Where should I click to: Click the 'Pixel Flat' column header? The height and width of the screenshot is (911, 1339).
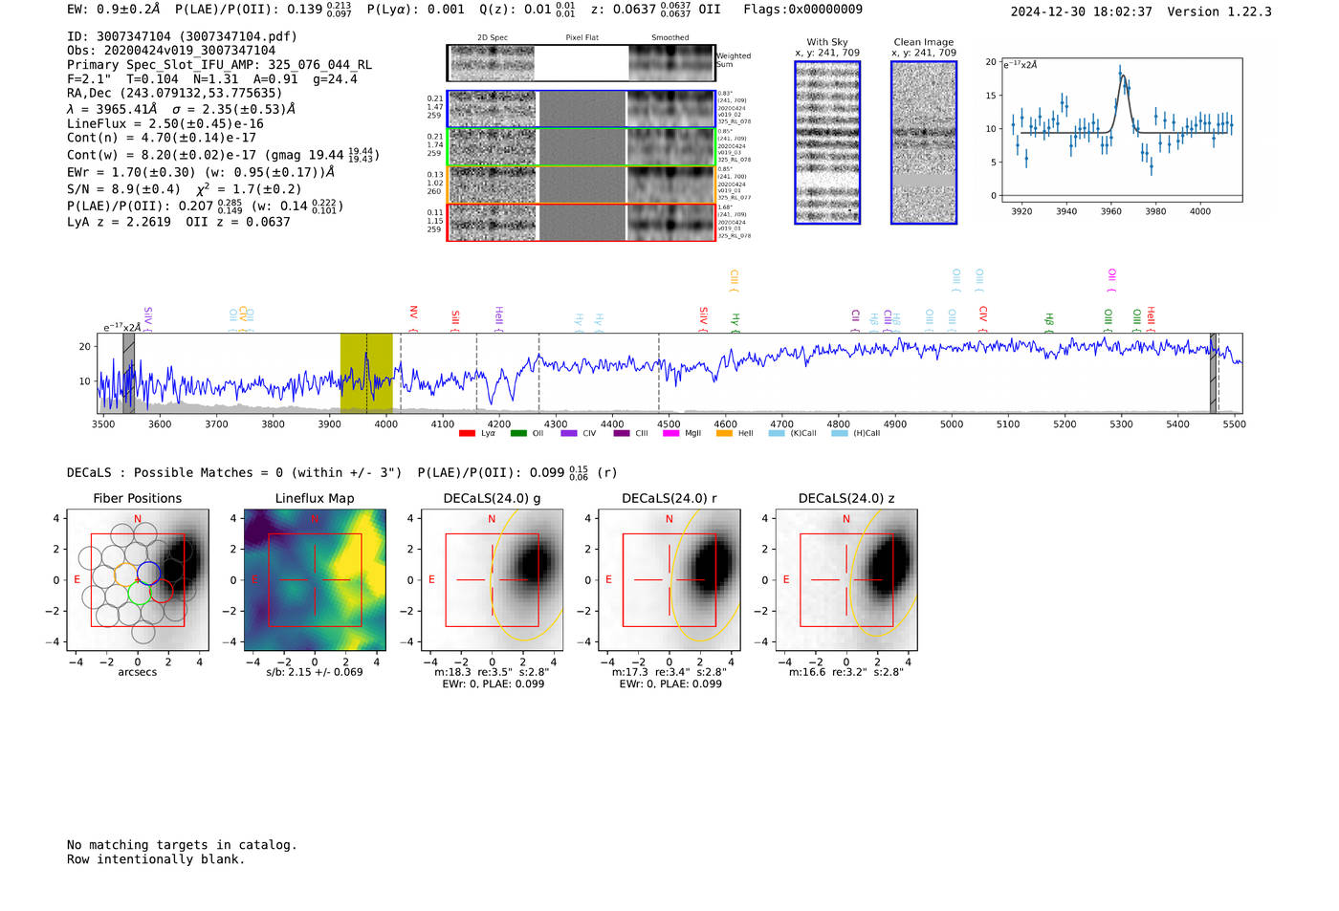click(x=582, y=38)
